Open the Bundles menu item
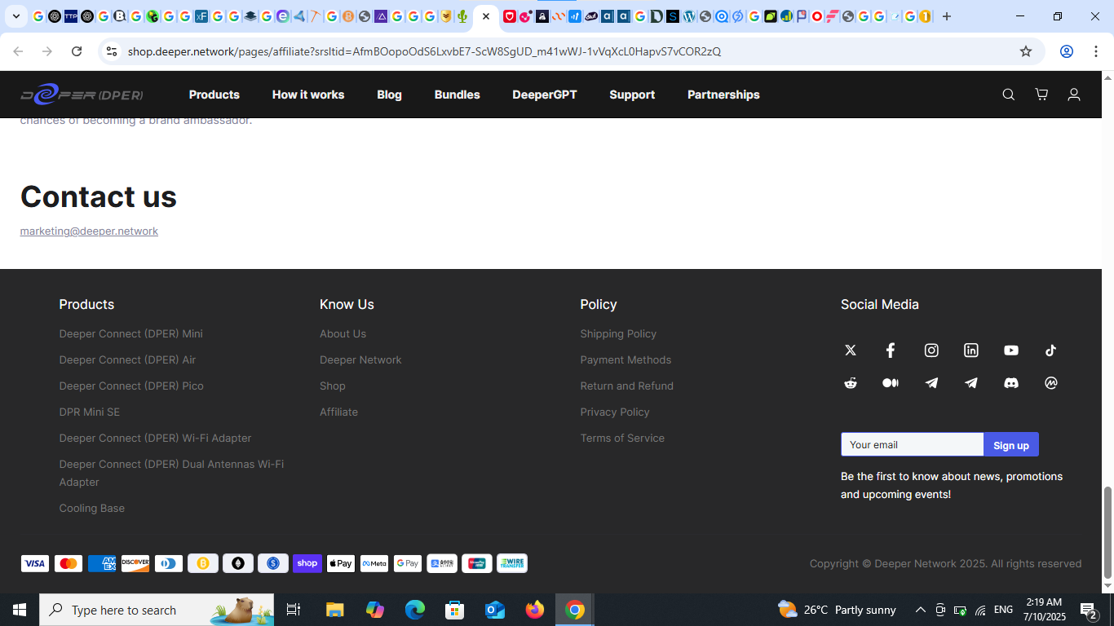Viewport: 1114px width, 626px height. pos(457,95)
